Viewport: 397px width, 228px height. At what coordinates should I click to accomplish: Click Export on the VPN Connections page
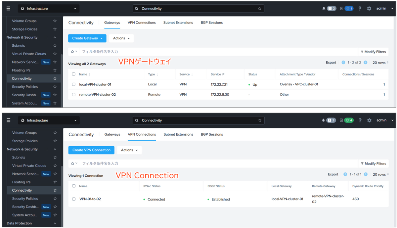pos(333,174)
